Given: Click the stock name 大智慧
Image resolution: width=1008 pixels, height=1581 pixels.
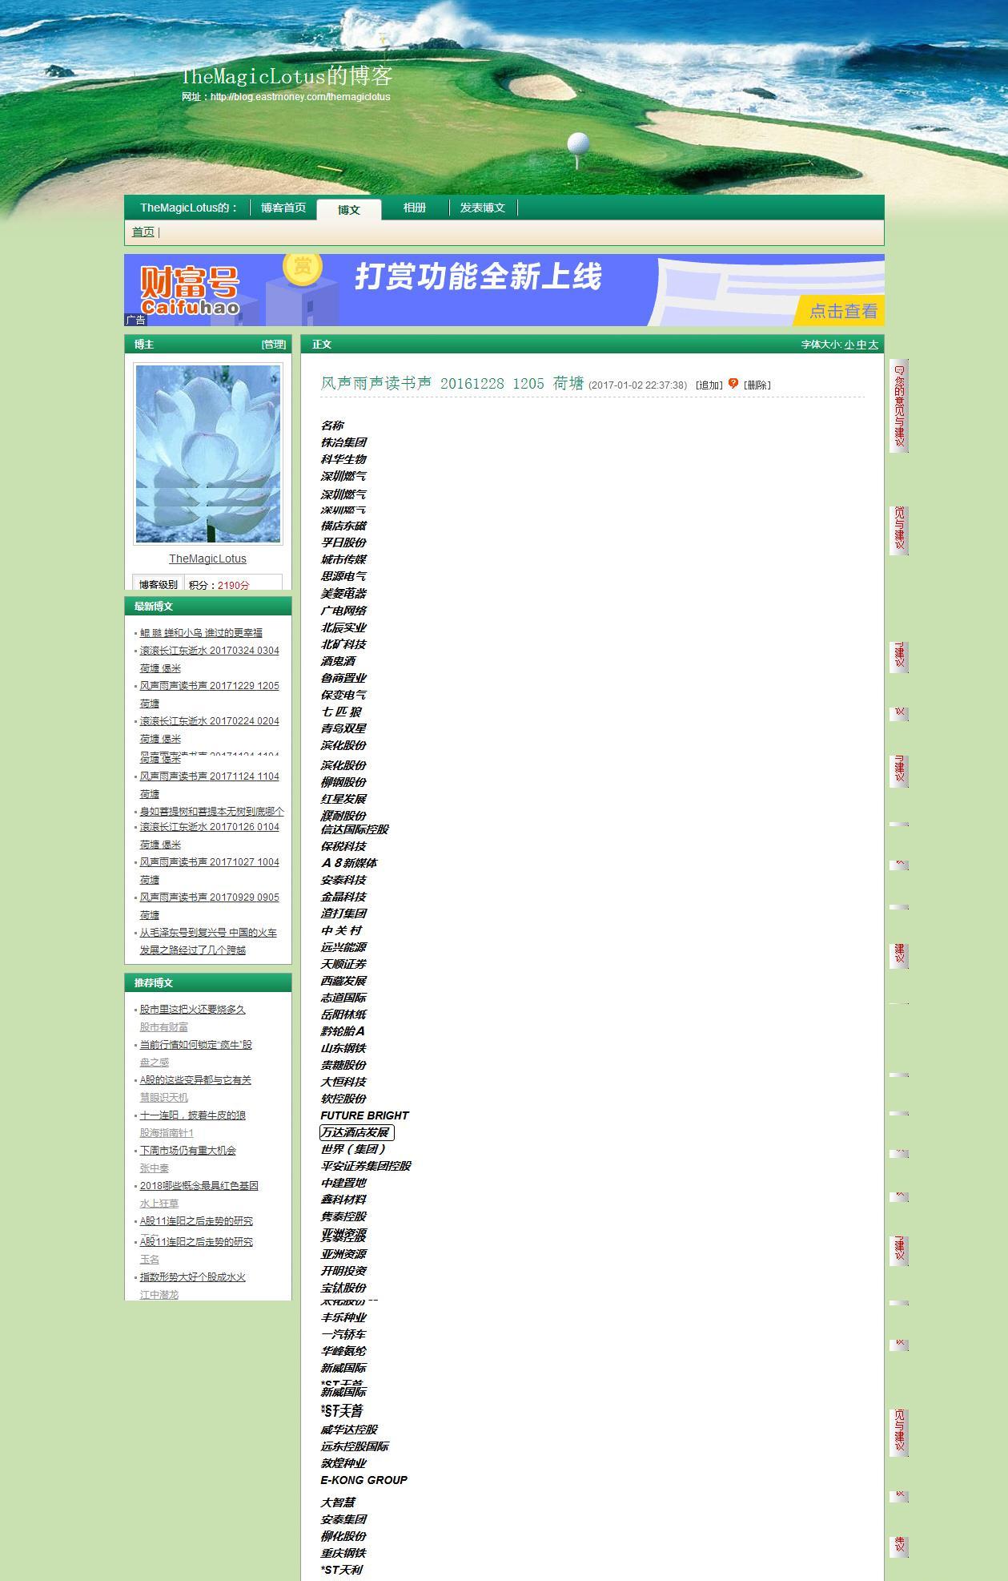Looking at the screenshot, I should point(338,1502).
